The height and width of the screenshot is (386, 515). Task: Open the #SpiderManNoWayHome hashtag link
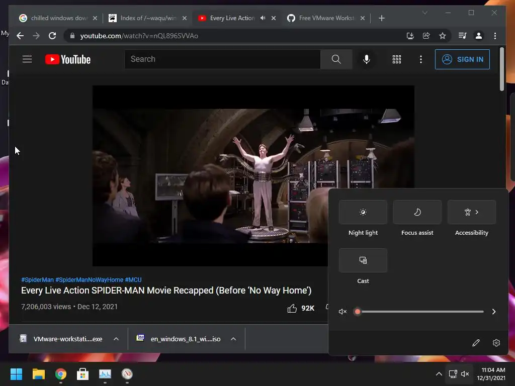90,279
